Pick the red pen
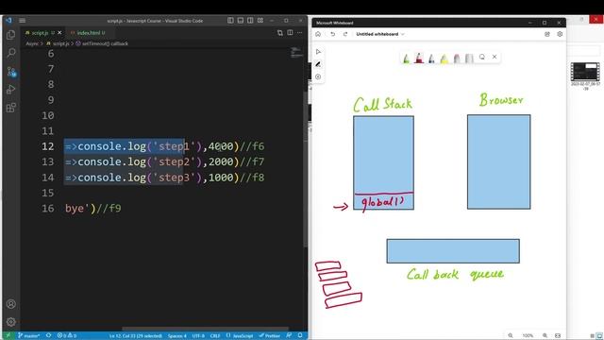Screen dimensions: 604x340 (419, 58)
